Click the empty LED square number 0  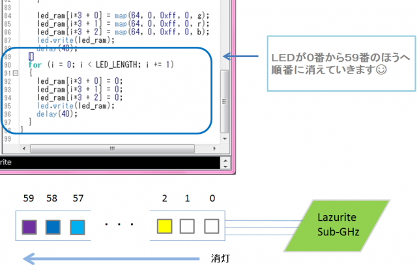[x=212, y=226]
